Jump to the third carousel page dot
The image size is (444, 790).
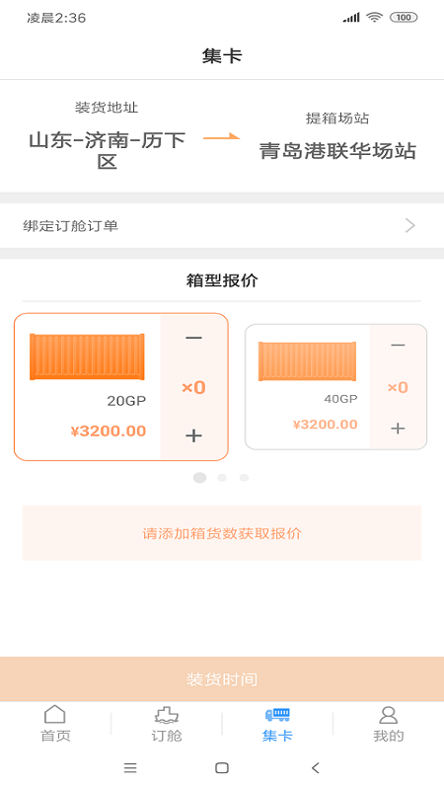tap(244, 478)
